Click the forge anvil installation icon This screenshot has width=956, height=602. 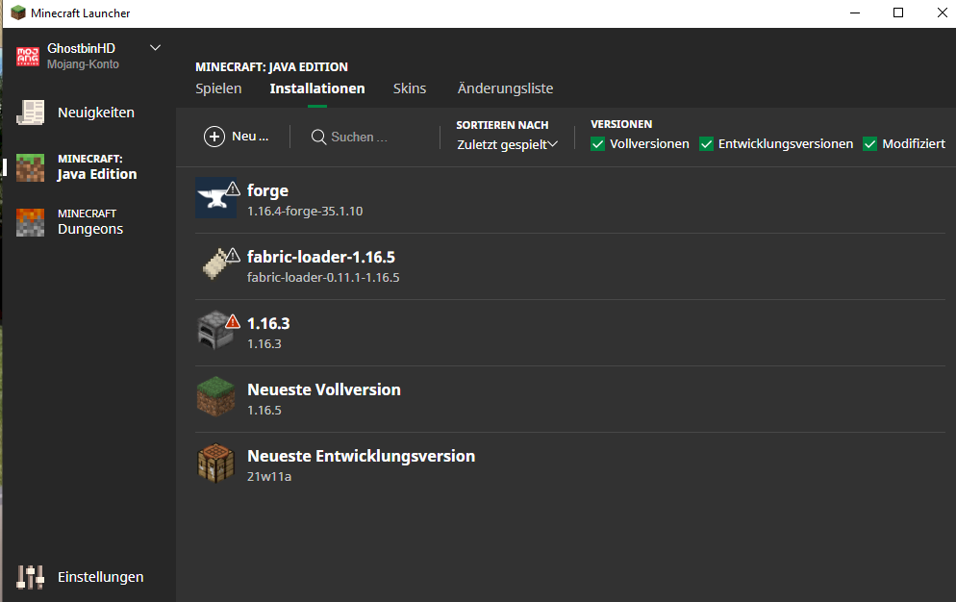click(215, 198)
